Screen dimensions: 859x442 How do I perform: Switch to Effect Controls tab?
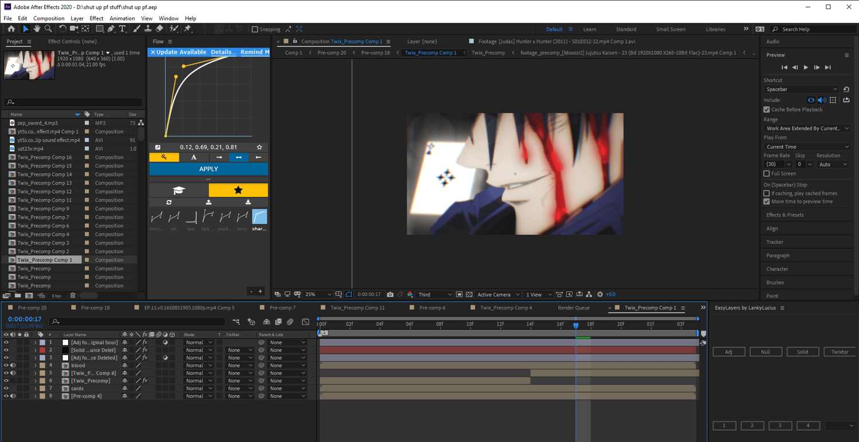[72, 41]
